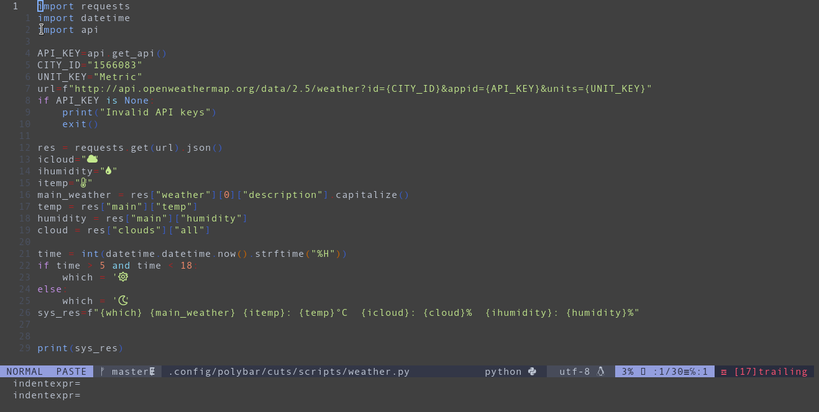Click the "humidity" dictionary key string
The image size is (819, 412).
point(211,218)
